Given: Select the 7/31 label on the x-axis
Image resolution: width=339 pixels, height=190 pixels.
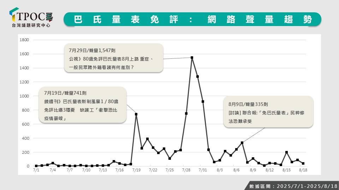Looking at the screenshot, I should [203, 170].
